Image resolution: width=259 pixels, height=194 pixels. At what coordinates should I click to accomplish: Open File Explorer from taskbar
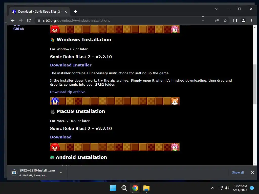point(146,188)
